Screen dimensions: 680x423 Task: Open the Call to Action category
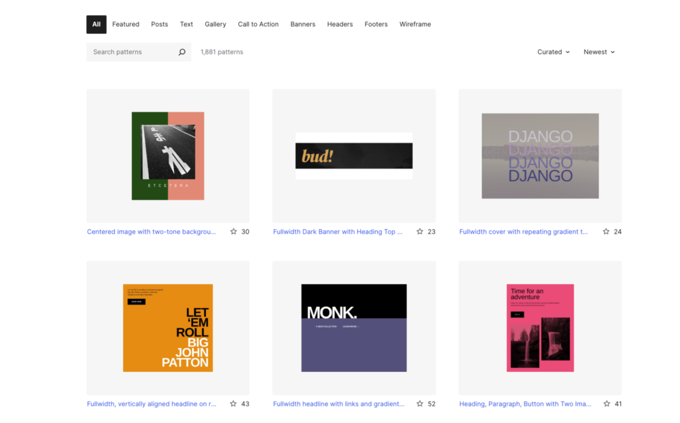258,25
